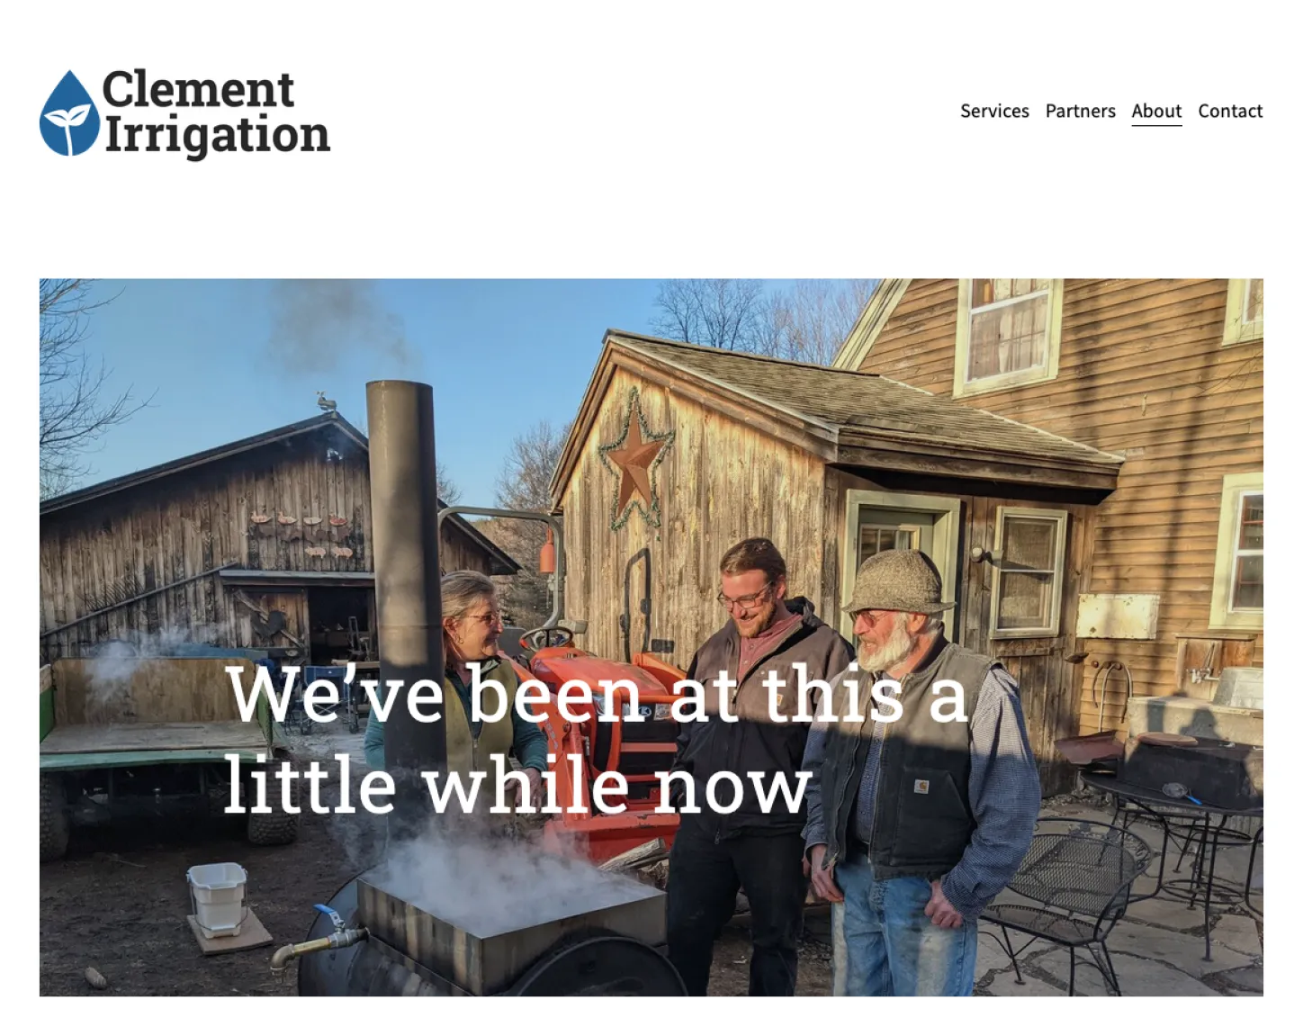The width and height of the screenshot is (1303, 1026).
Task: Click the upper curtained window of the house
Action: [x=1008, y=333]
